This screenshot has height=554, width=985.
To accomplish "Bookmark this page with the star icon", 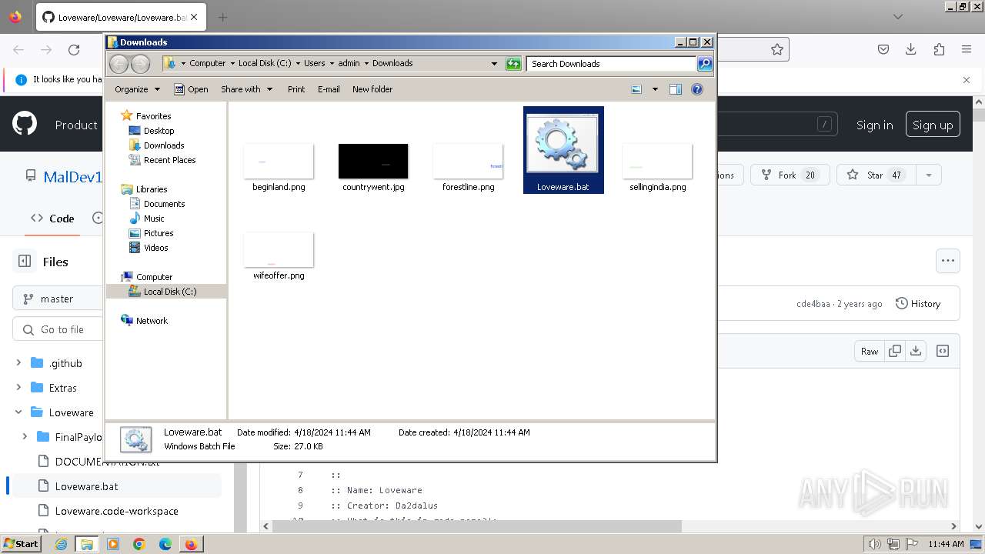I will pos(777,49).
